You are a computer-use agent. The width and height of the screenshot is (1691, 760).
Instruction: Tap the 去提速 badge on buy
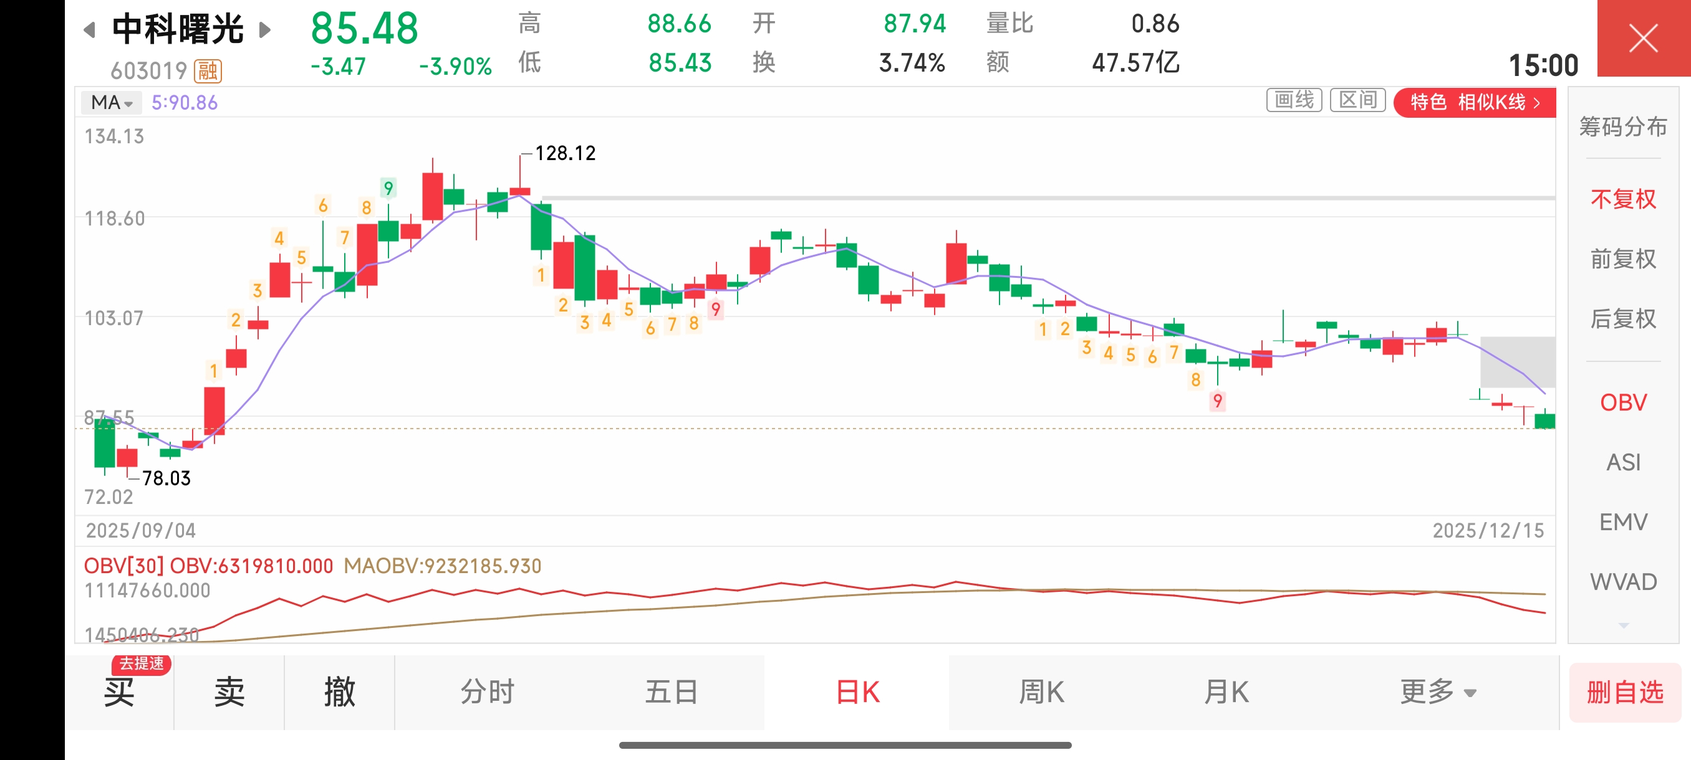pyautogui.click(x=141, y=663)
